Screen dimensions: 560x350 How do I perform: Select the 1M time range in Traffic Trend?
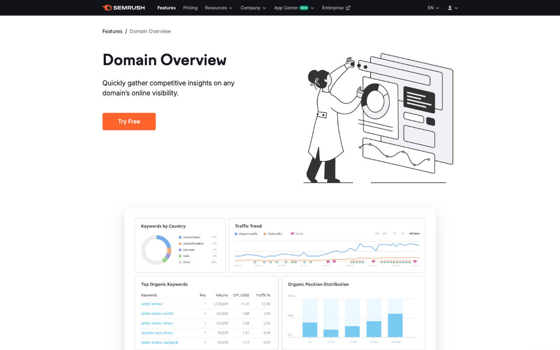tap(376, 233)
